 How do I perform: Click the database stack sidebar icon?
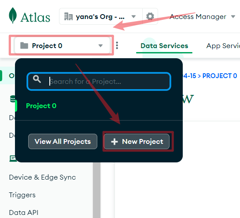13,99
